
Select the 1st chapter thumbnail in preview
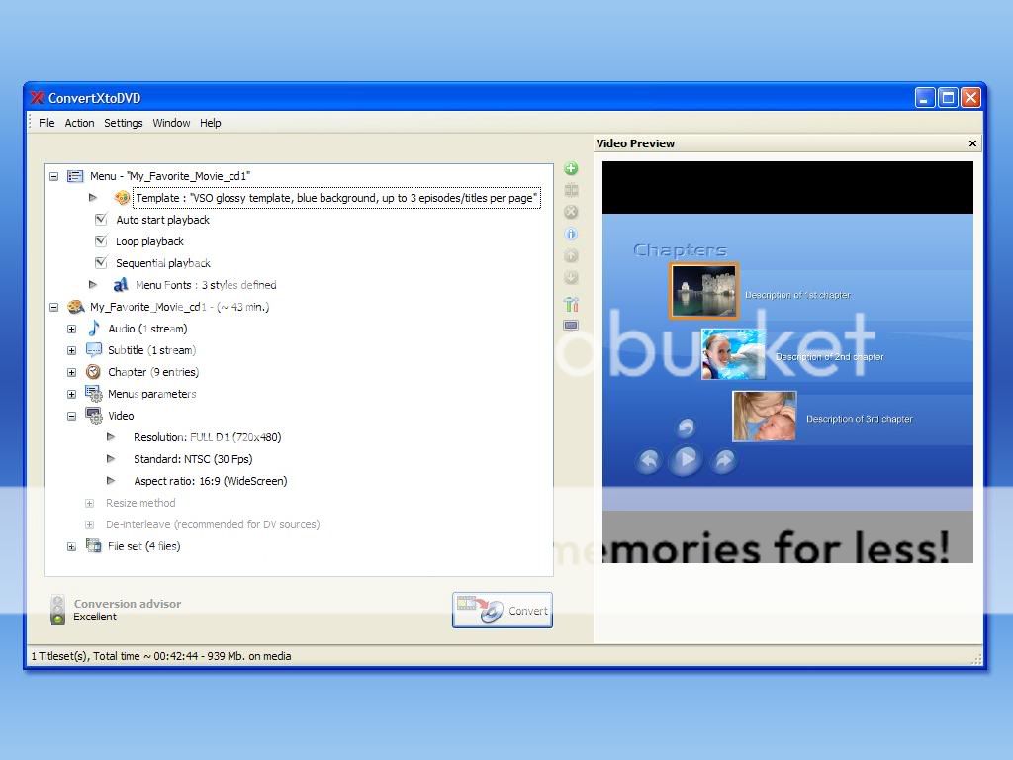click(x=703, y=291)
